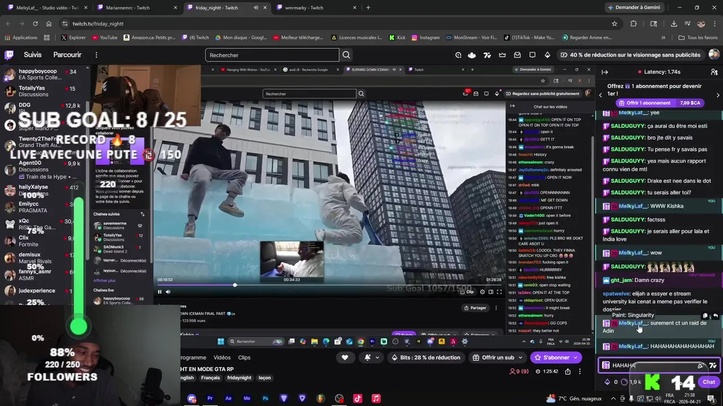The image size is (723, 406).
Task: Open TikTok from the taskbar
Action: [x=358, y=398]
